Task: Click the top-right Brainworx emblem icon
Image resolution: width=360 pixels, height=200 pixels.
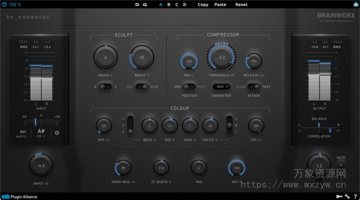Action: pos(356,4)
